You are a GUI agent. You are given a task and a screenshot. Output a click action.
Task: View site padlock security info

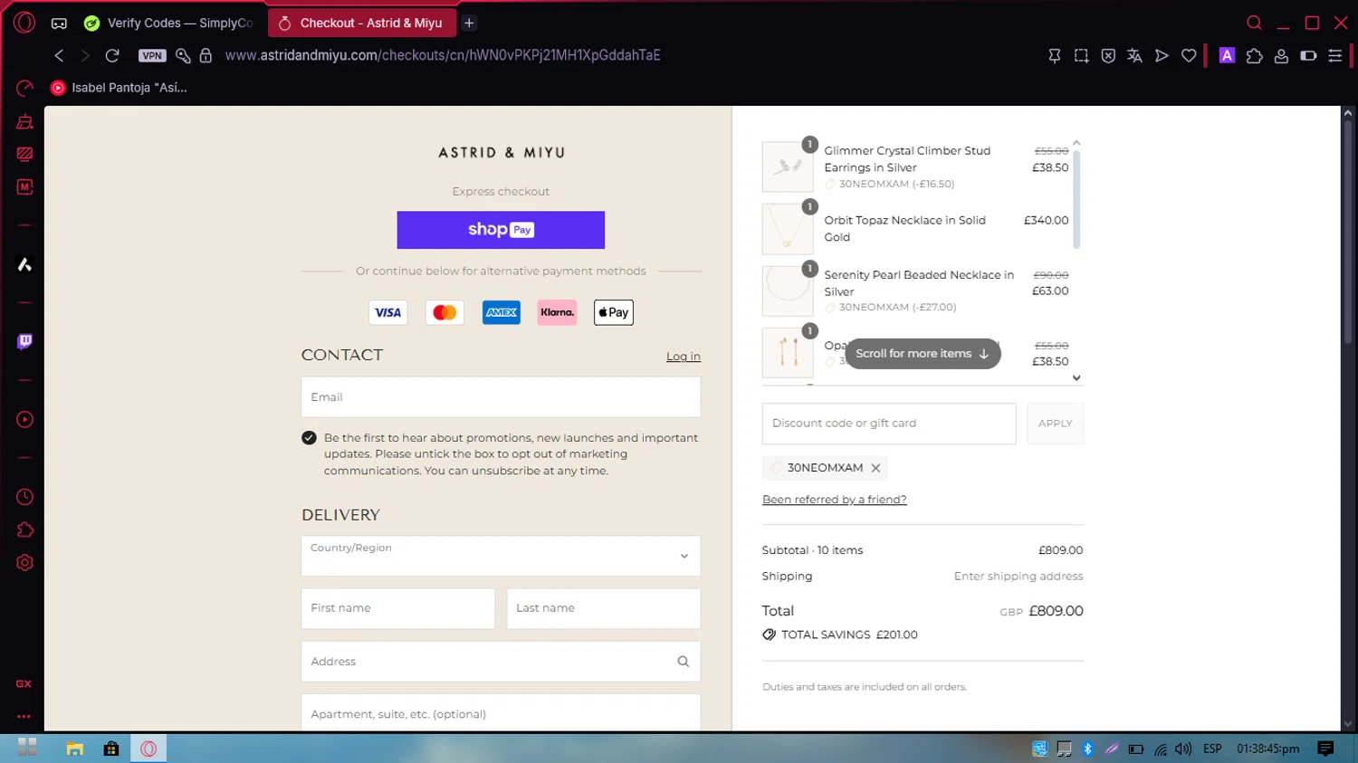pyautogui.click(x=206, y=55)
